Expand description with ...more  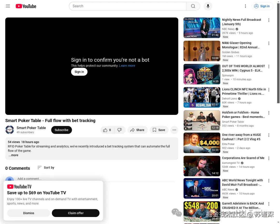pyautogui.click(x=13, y=155)
